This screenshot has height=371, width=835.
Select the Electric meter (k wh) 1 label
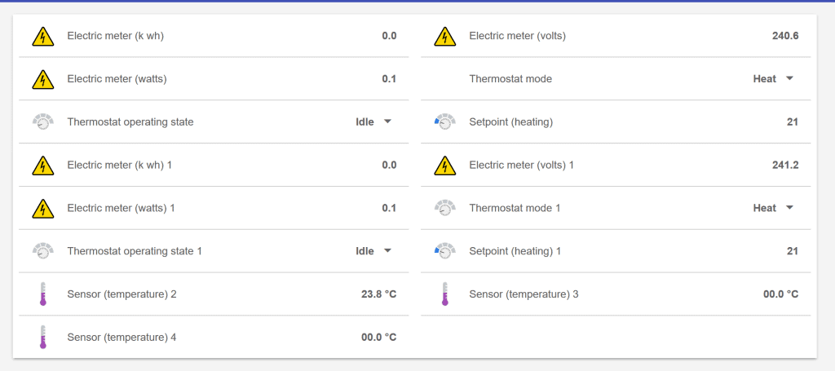(x=119, y=165)
